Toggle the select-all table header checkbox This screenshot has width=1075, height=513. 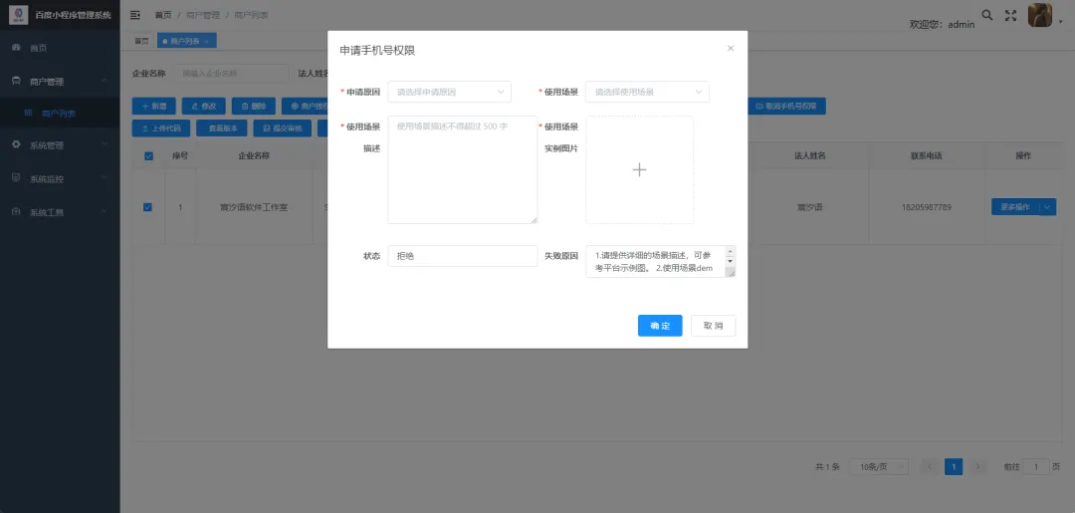pos(148,155)
